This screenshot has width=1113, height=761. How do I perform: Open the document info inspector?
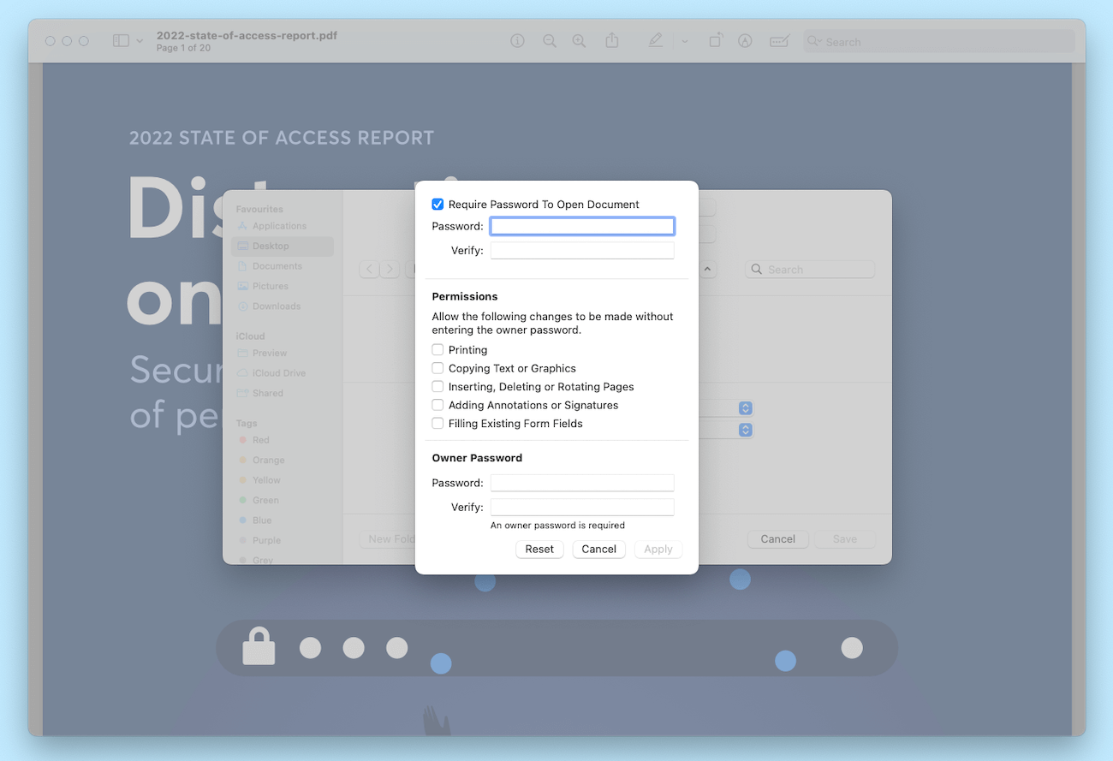point(517,40)
